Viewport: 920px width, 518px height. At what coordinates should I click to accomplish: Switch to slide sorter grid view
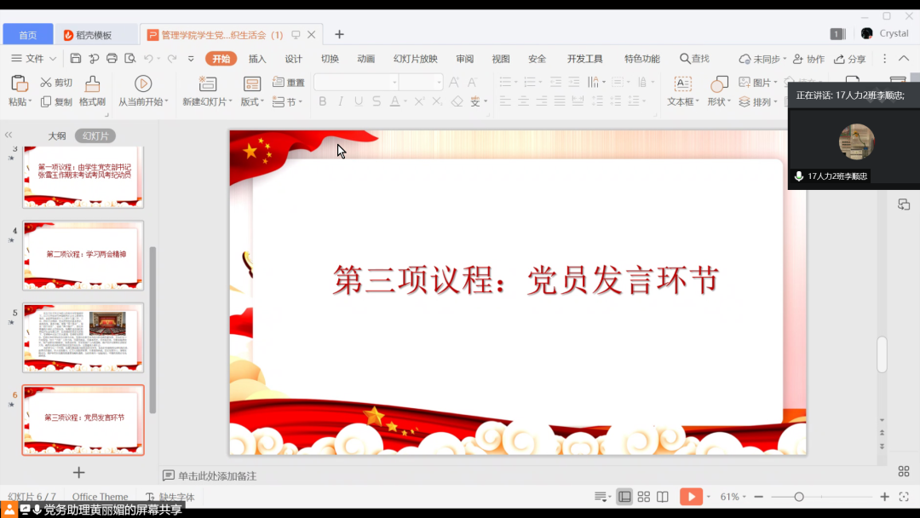pos(644,497)
